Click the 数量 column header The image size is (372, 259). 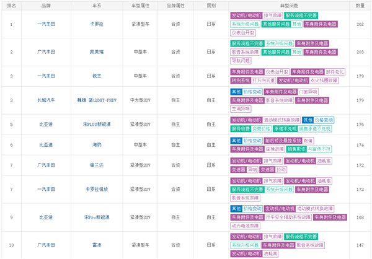tap(360, 6)
